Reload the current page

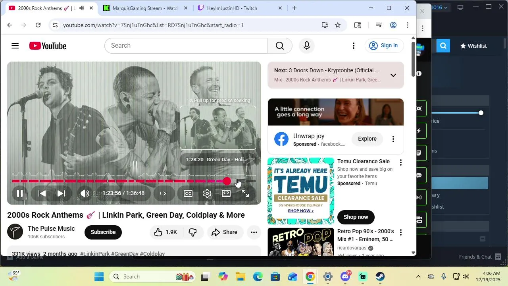click(38, 25)
